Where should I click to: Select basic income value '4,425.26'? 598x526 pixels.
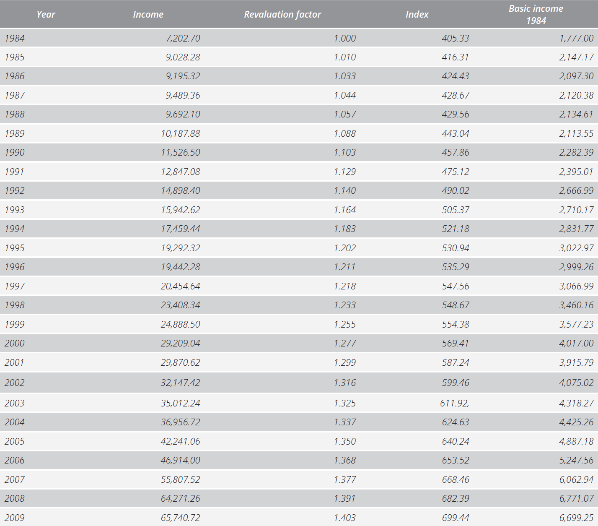coord(577,422)
